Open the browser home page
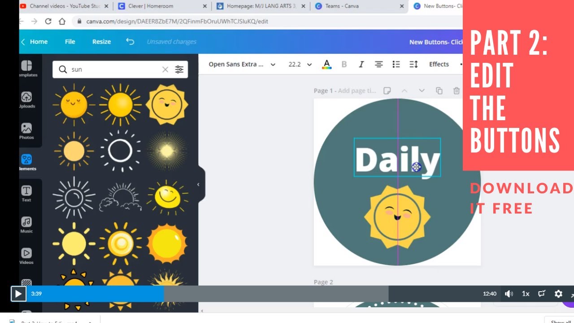The image size is (574, 323). coord(62,21)
